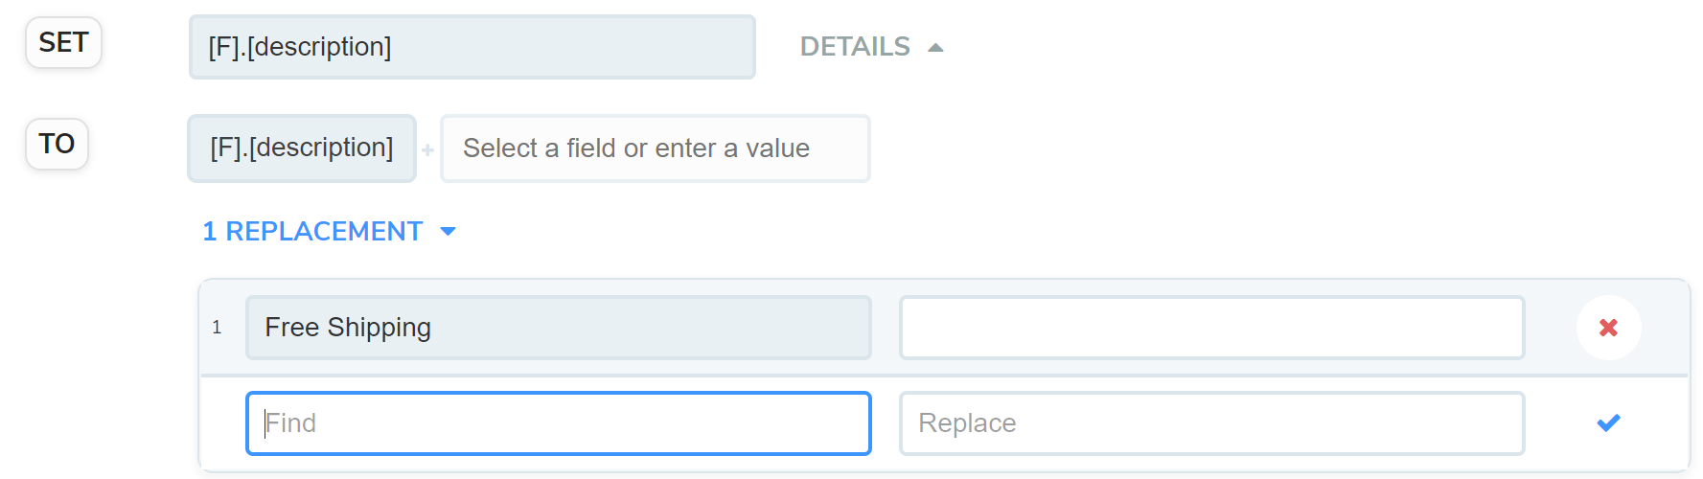Click the REPLACEMENT word in blue

pyautogui.click(x=324, y=231)
